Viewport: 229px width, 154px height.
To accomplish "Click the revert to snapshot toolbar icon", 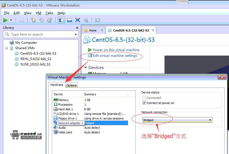I will 42,20.
